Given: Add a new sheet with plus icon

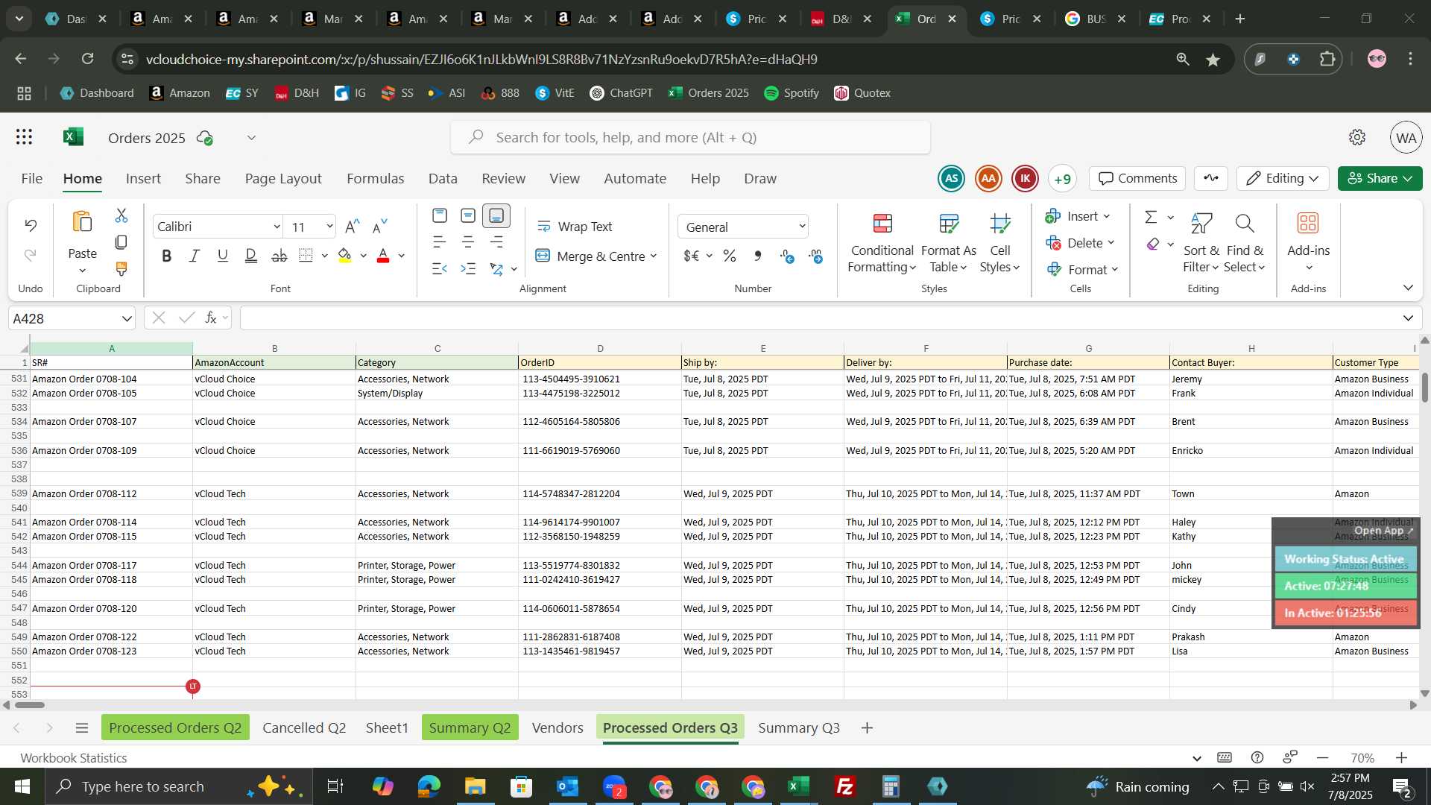Looking at the screenshot, I should [x=867, y=728].
